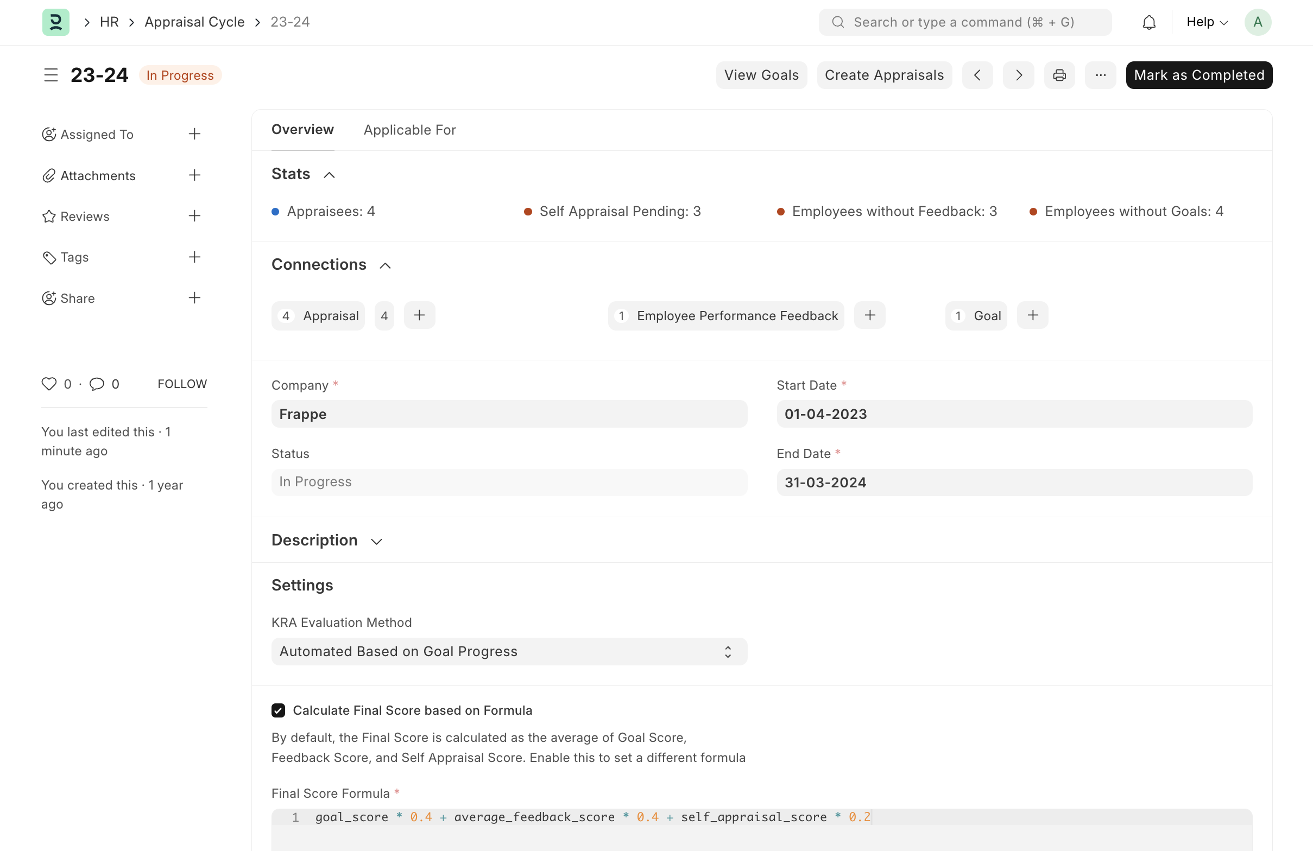This screenshot has height=851, width=1313.
Task: Click the search command bar field
Action: point(964,22)
